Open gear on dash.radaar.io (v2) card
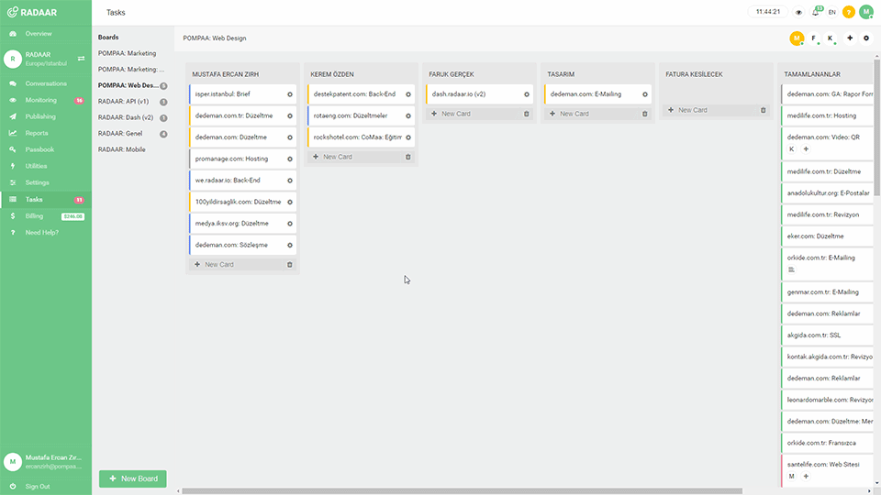Image resolution: width=881 pixels, height=495 pixels. [x=527, y=94]
